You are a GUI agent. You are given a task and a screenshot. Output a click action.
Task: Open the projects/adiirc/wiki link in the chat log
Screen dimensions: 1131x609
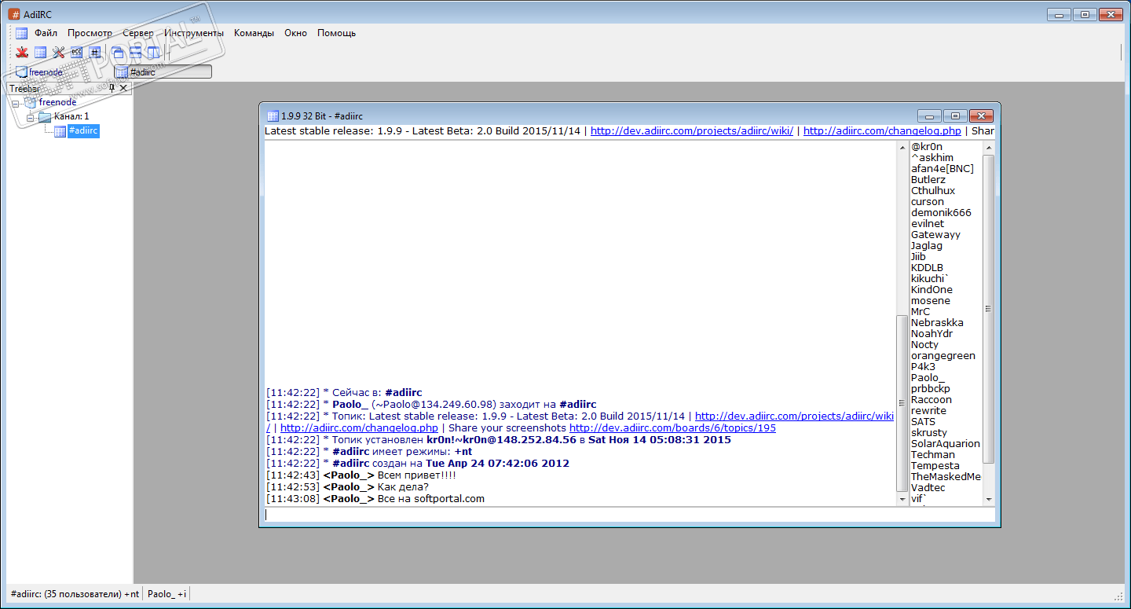pos(794,416)
